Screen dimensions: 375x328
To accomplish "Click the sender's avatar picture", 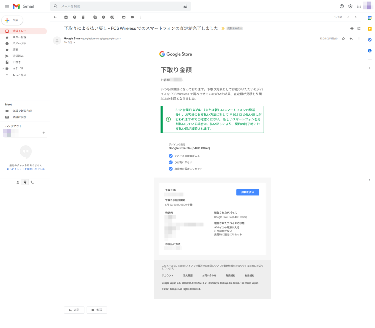I will tap(57, 41).
